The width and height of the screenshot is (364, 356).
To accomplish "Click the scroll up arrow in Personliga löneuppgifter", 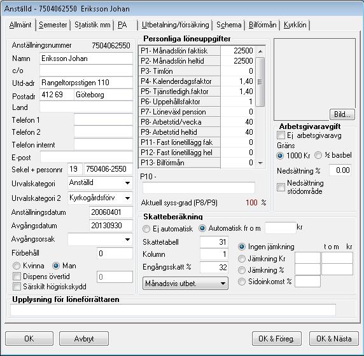I will (x=260, y=51).
